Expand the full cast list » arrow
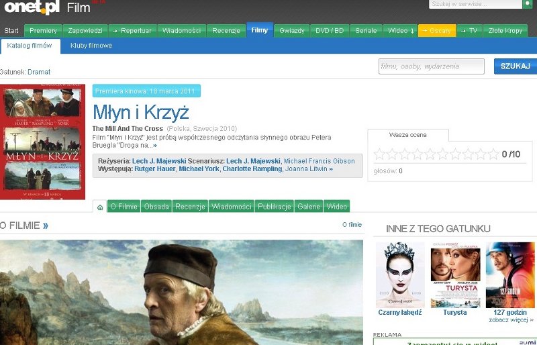This screenshot has height=345, width=537. pyautogui.click(x=331, y=169)
